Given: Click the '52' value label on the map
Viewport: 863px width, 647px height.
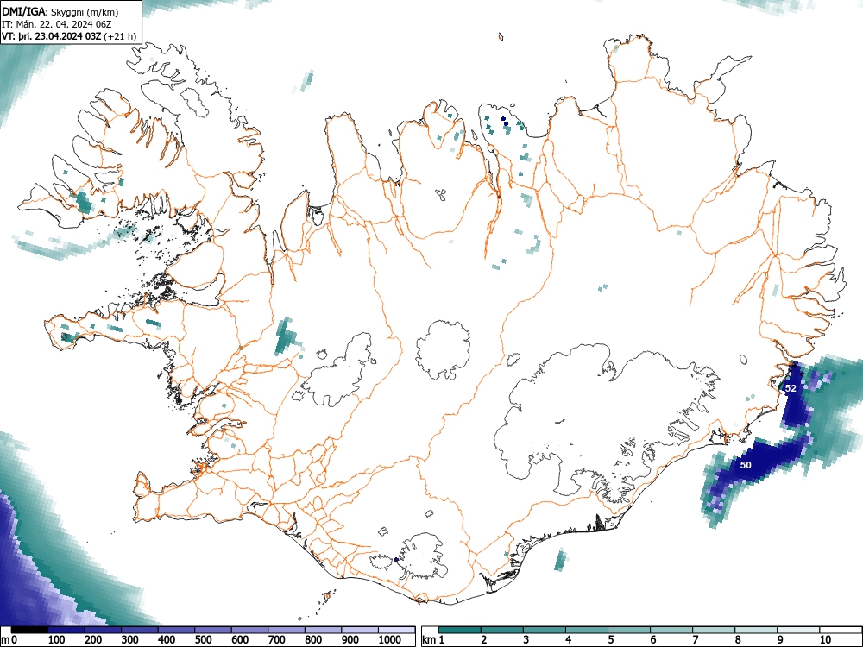Looking at the screenshot, I should pyautogui.click(x=791, y=388).
